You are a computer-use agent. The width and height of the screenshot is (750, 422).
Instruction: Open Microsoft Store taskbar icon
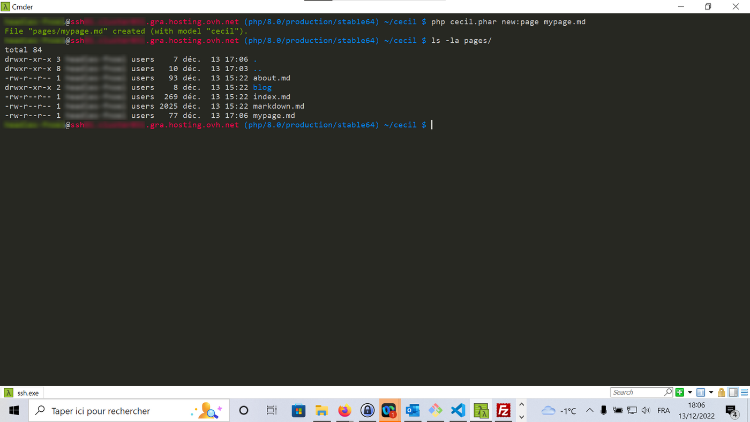coord(298,411)
